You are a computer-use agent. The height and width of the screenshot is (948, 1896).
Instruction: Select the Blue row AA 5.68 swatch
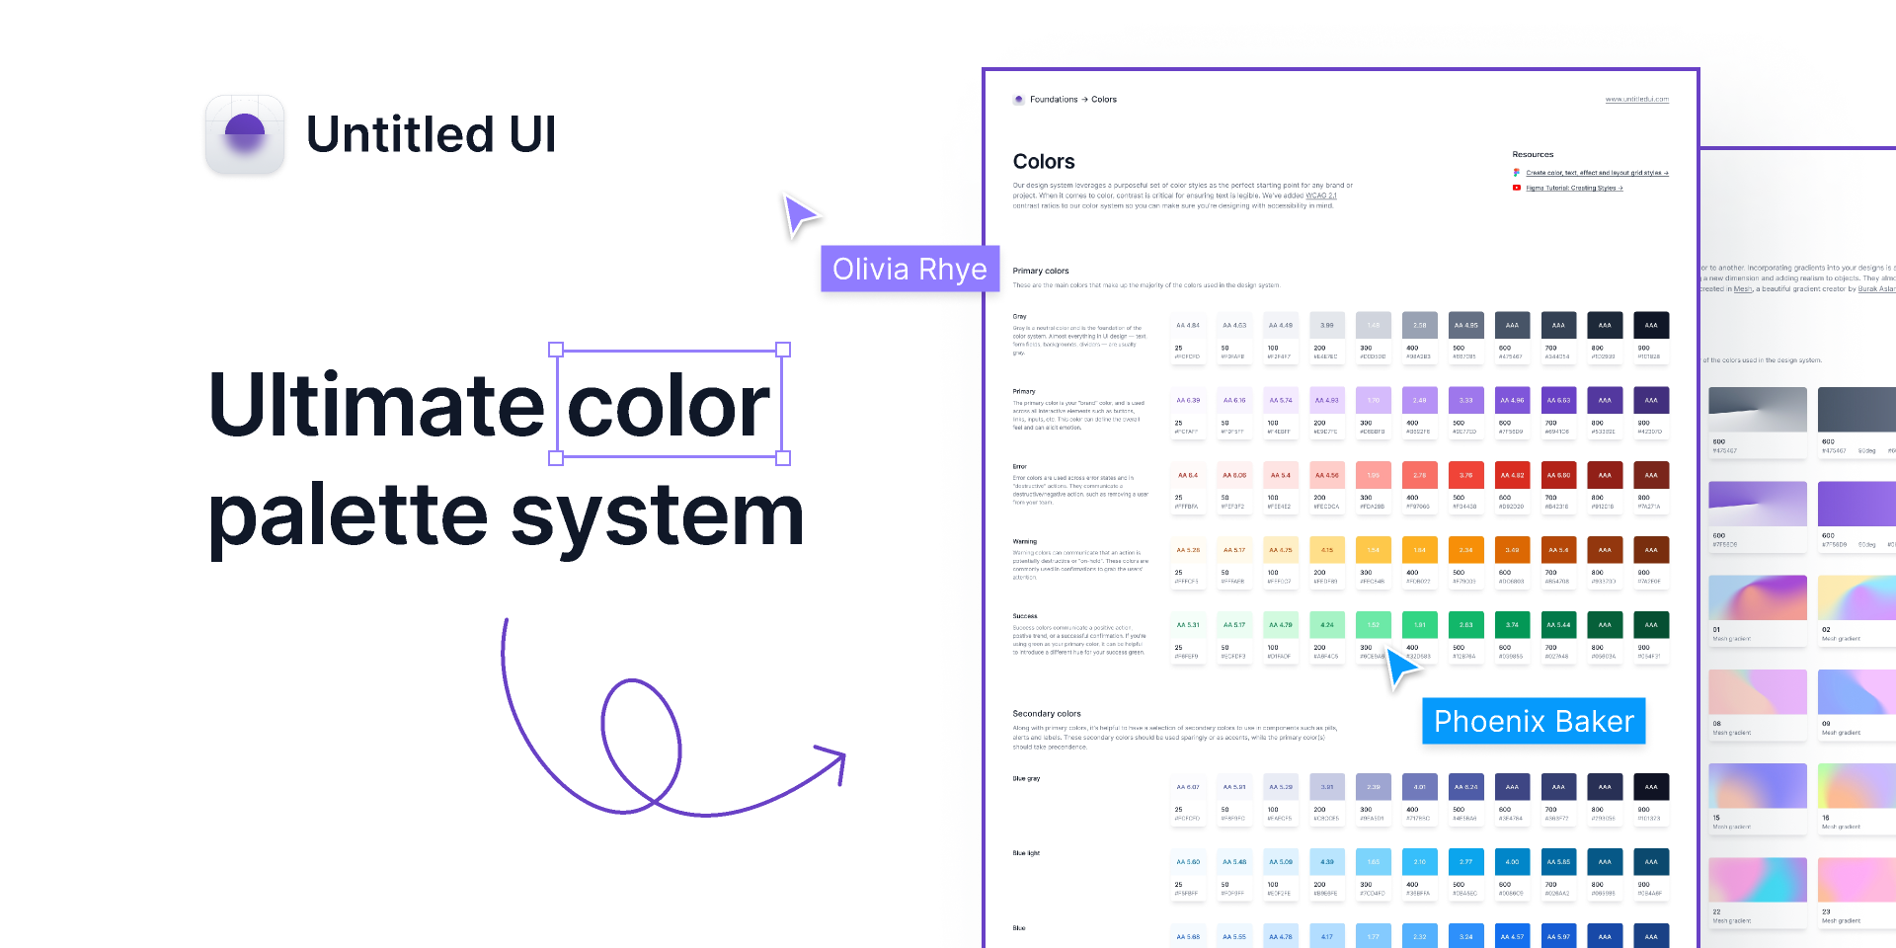pyautogui.click(x=1188, y=936)
